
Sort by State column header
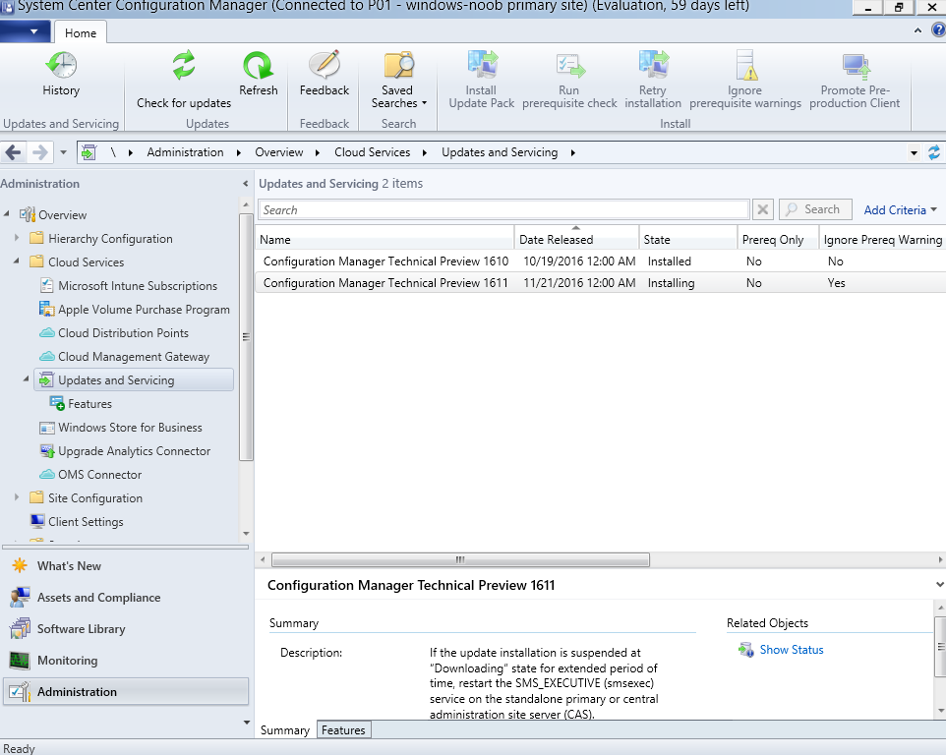pyautogui.click(x=688, y=239)
